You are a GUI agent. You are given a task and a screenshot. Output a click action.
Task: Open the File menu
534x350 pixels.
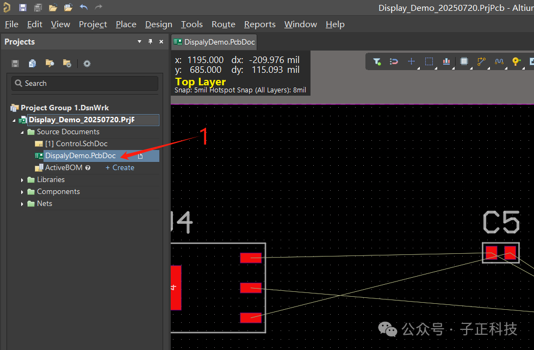11,24
